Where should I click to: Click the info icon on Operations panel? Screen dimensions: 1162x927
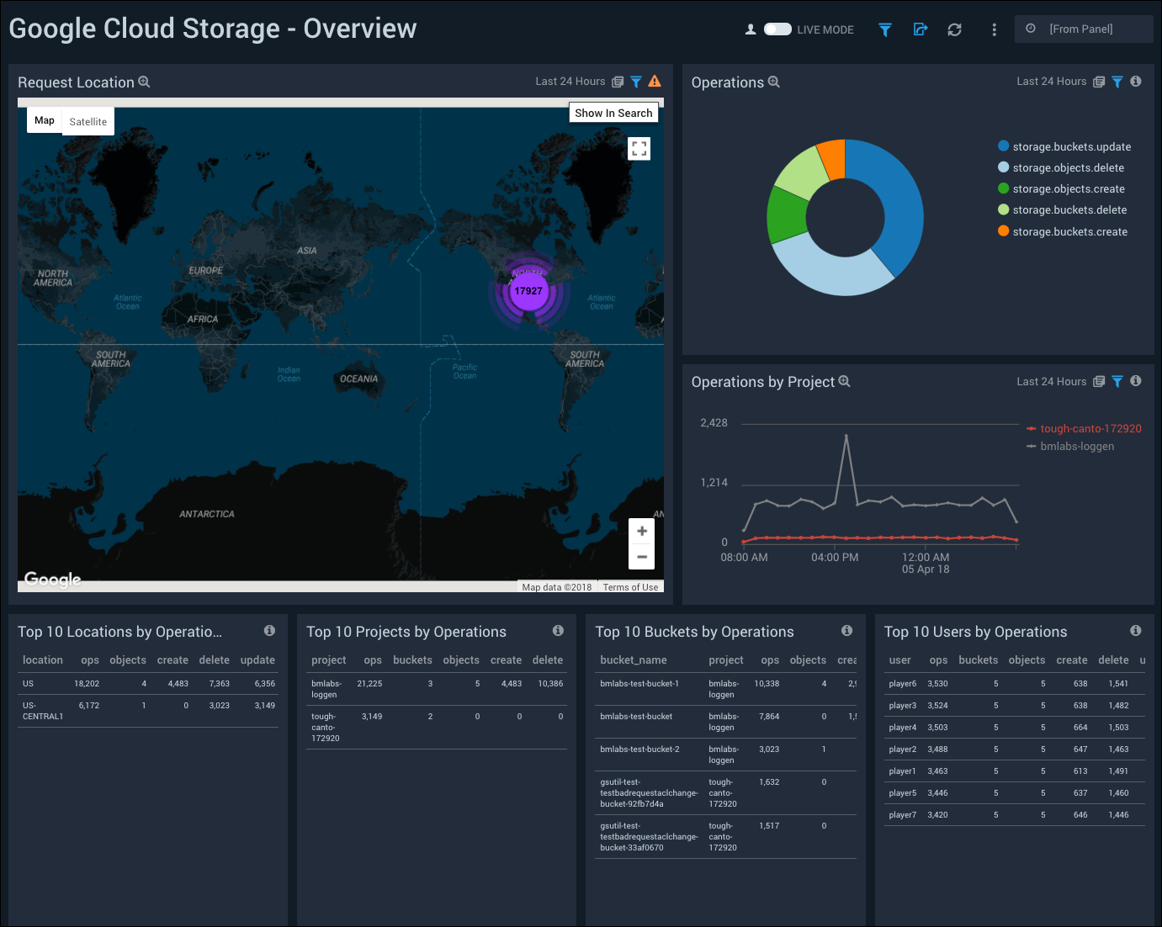pyautogui.click(x=1136, y=82)
